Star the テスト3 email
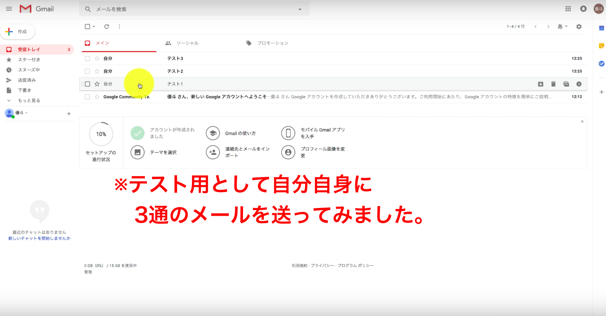This screenshot has width=606, height=316. [x=97, y=58]
